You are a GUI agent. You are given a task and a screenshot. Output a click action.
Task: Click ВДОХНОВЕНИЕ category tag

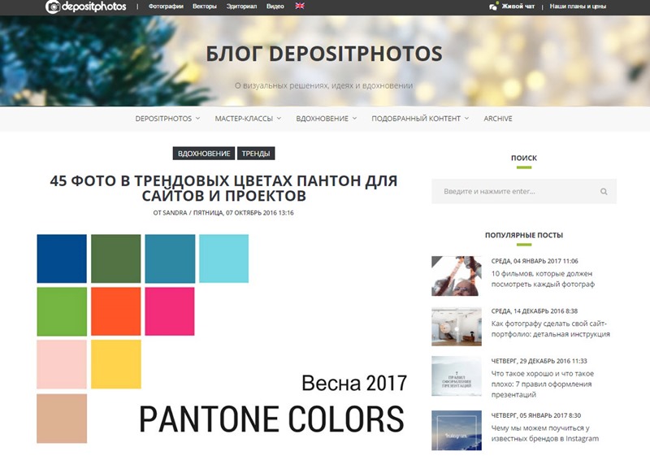coord(204,154)
